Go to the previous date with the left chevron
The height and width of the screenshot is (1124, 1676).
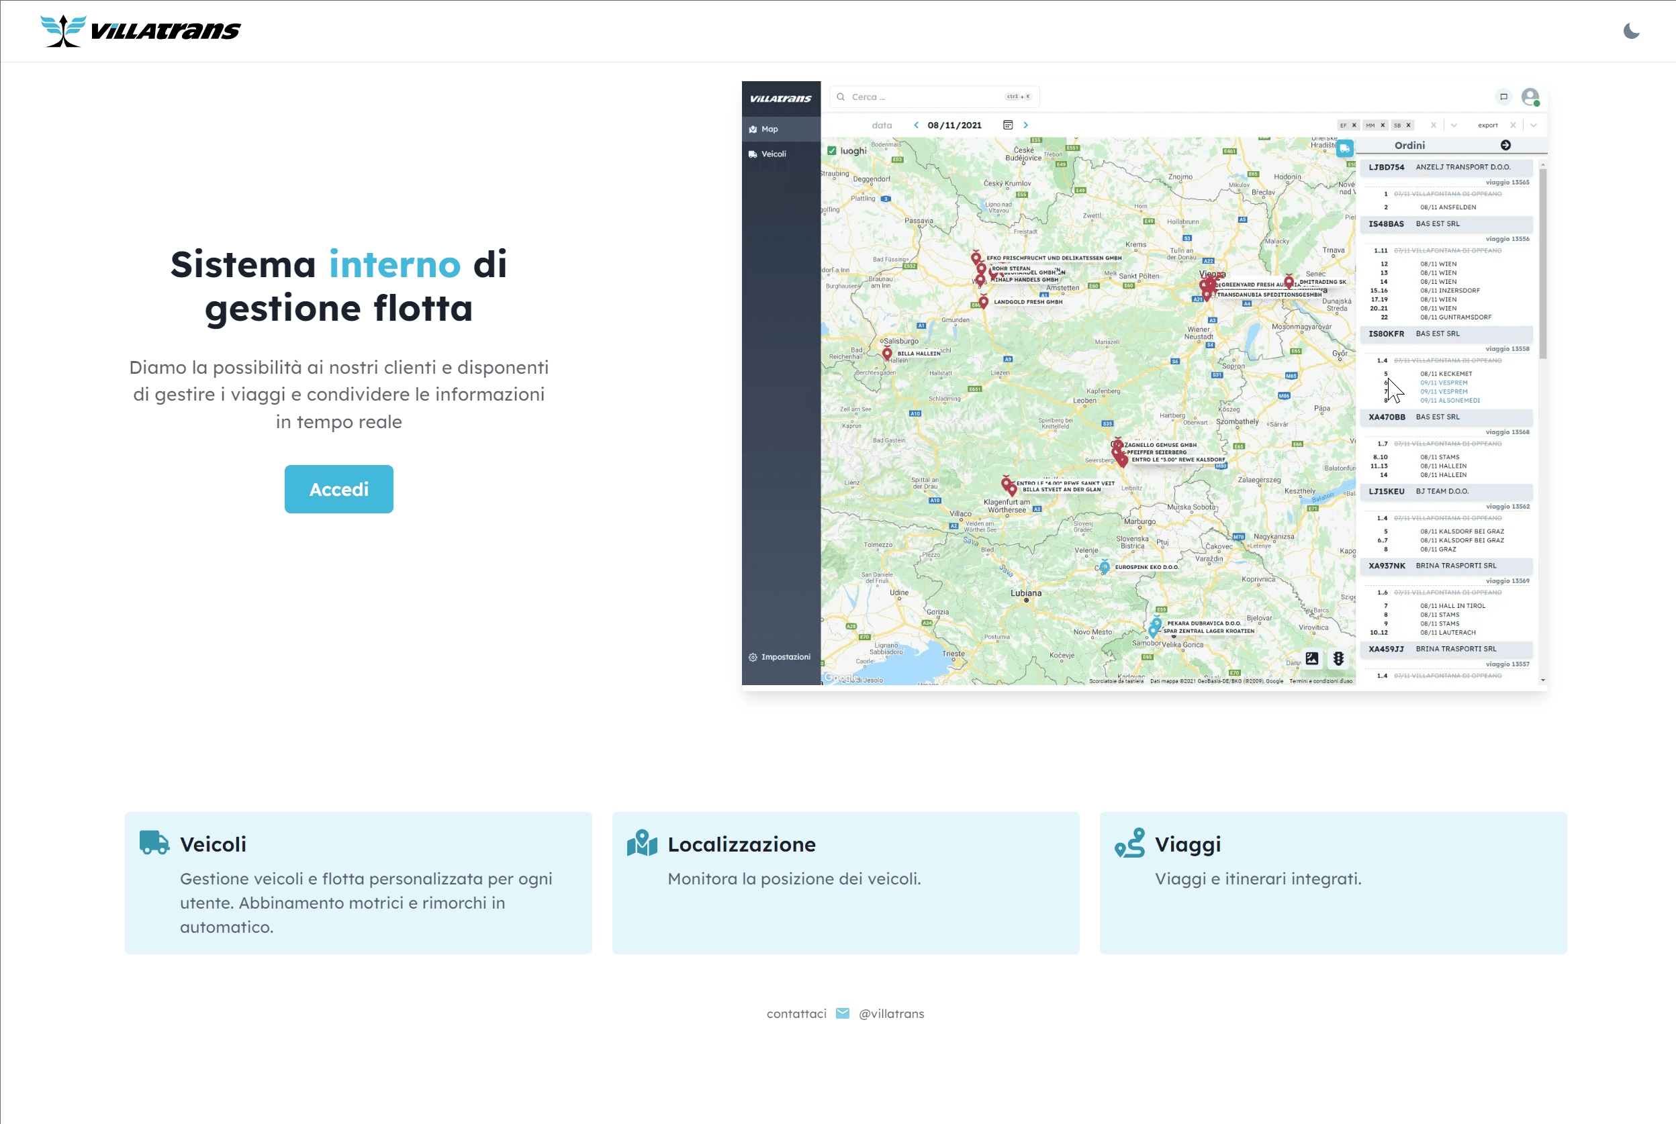916,125
